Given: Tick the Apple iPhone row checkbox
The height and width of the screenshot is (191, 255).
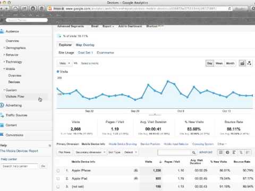Looking at the screenshot, I should [x=58, y=171].
